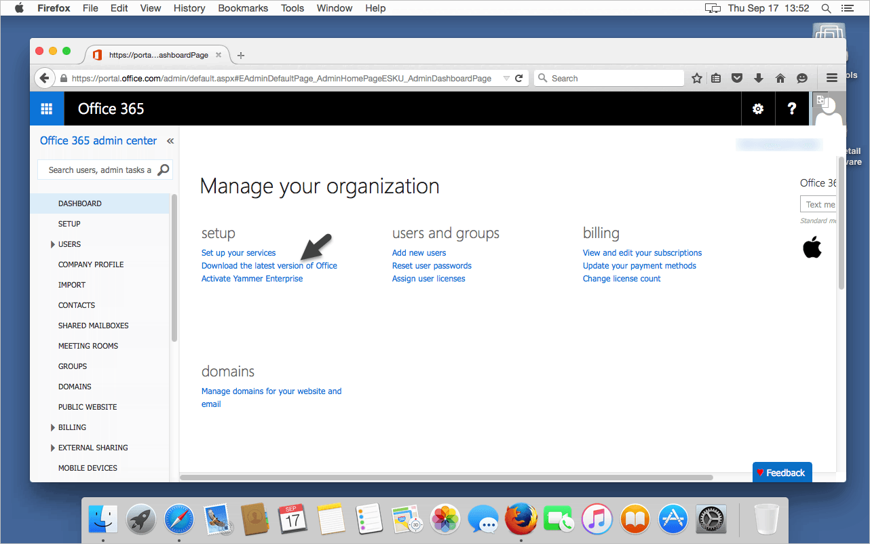This screenshot has height=544, width=870.
Task: Click Change license count link
Action: (622, 279)
